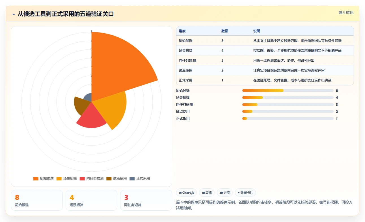Image resolution: width=365 pixels, height=222 pixels.
Task: Click the 同任务短测 progress bar
Action: tap(288, 105)
